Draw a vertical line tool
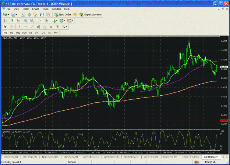The height and width of the screenshot is (165, 230). [x=20, y=27]
